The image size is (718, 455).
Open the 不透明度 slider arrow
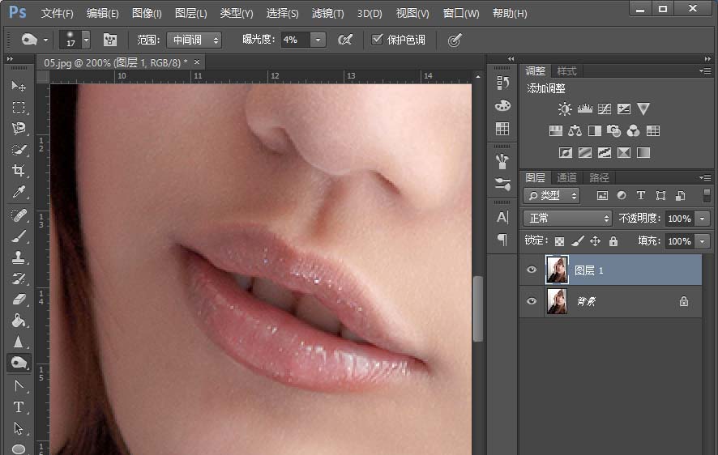pyautogui.click(x=702, y=219)
